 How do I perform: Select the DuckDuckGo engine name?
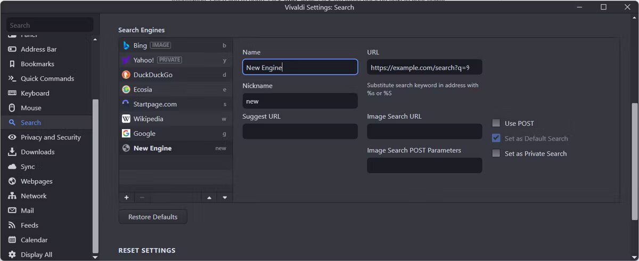point(153,75)
